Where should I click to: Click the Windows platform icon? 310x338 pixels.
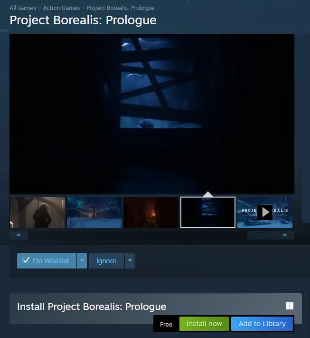click(x=290, y=306)
